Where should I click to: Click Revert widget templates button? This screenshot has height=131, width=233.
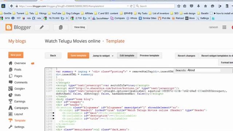(216, 56)
